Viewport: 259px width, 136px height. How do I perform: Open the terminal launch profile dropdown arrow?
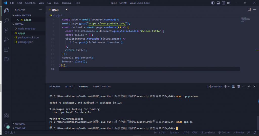tap(229, 86)
